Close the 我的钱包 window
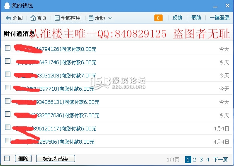The width and height of the screenshot is (234, 166). (x=227, y=6)
